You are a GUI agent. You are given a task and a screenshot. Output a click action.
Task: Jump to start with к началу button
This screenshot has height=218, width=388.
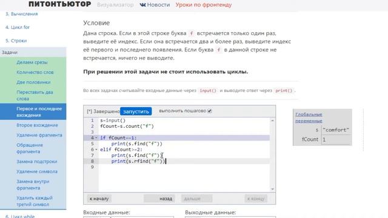click(x=99, y=199)
